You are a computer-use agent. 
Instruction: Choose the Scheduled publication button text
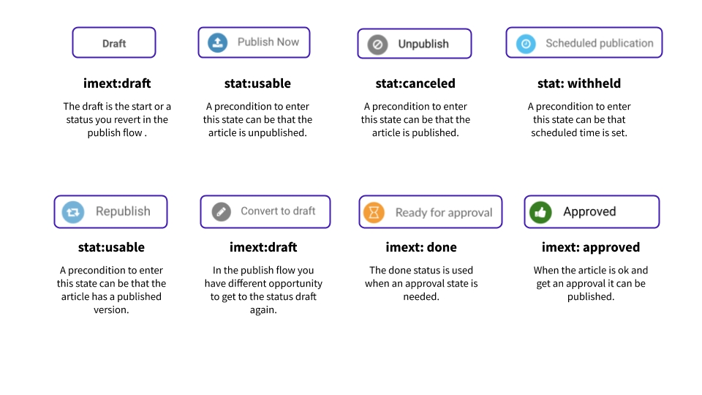coord(599,43)
